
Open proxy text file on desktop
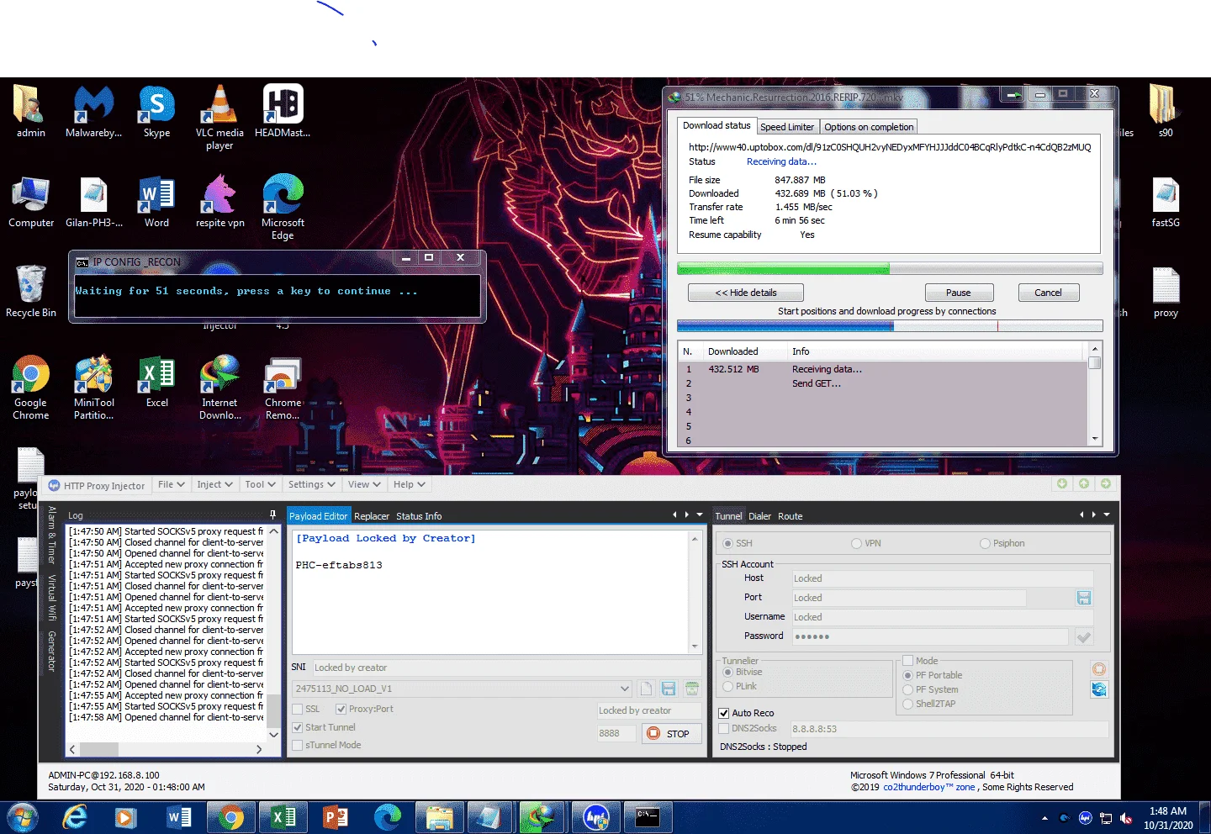click(x=1166, y=292)
